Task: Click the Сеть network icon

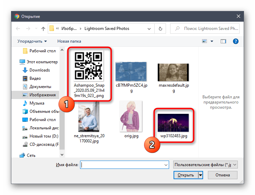Action: pyautogui.click(x=22, y=155)
